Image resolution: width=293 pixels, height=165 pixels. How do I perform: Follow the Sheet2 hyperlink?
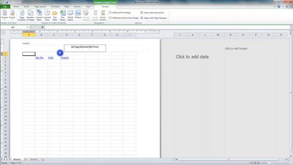tap(65, 58)
